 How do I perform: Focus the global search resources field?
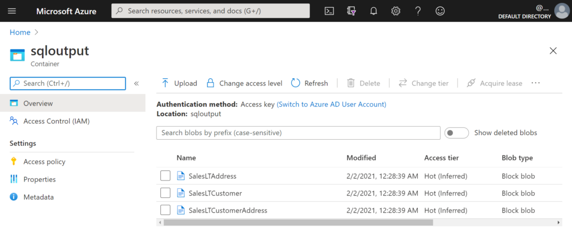pos(211,11)
